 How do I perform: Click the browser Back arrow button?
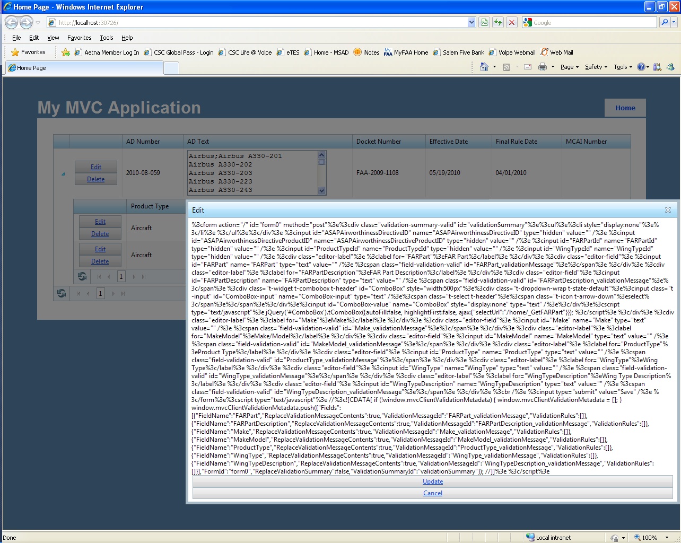(11, 23)
